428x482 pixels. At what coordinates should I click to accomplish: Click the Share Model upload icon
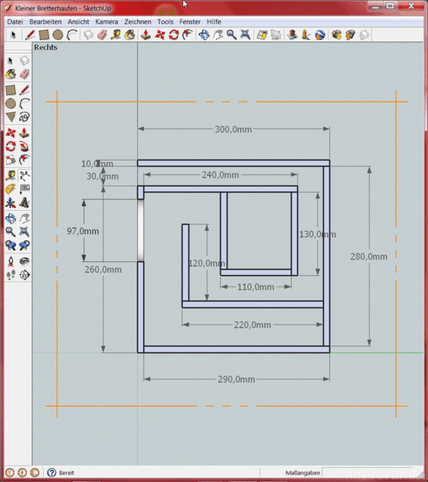tap(350, 35)
